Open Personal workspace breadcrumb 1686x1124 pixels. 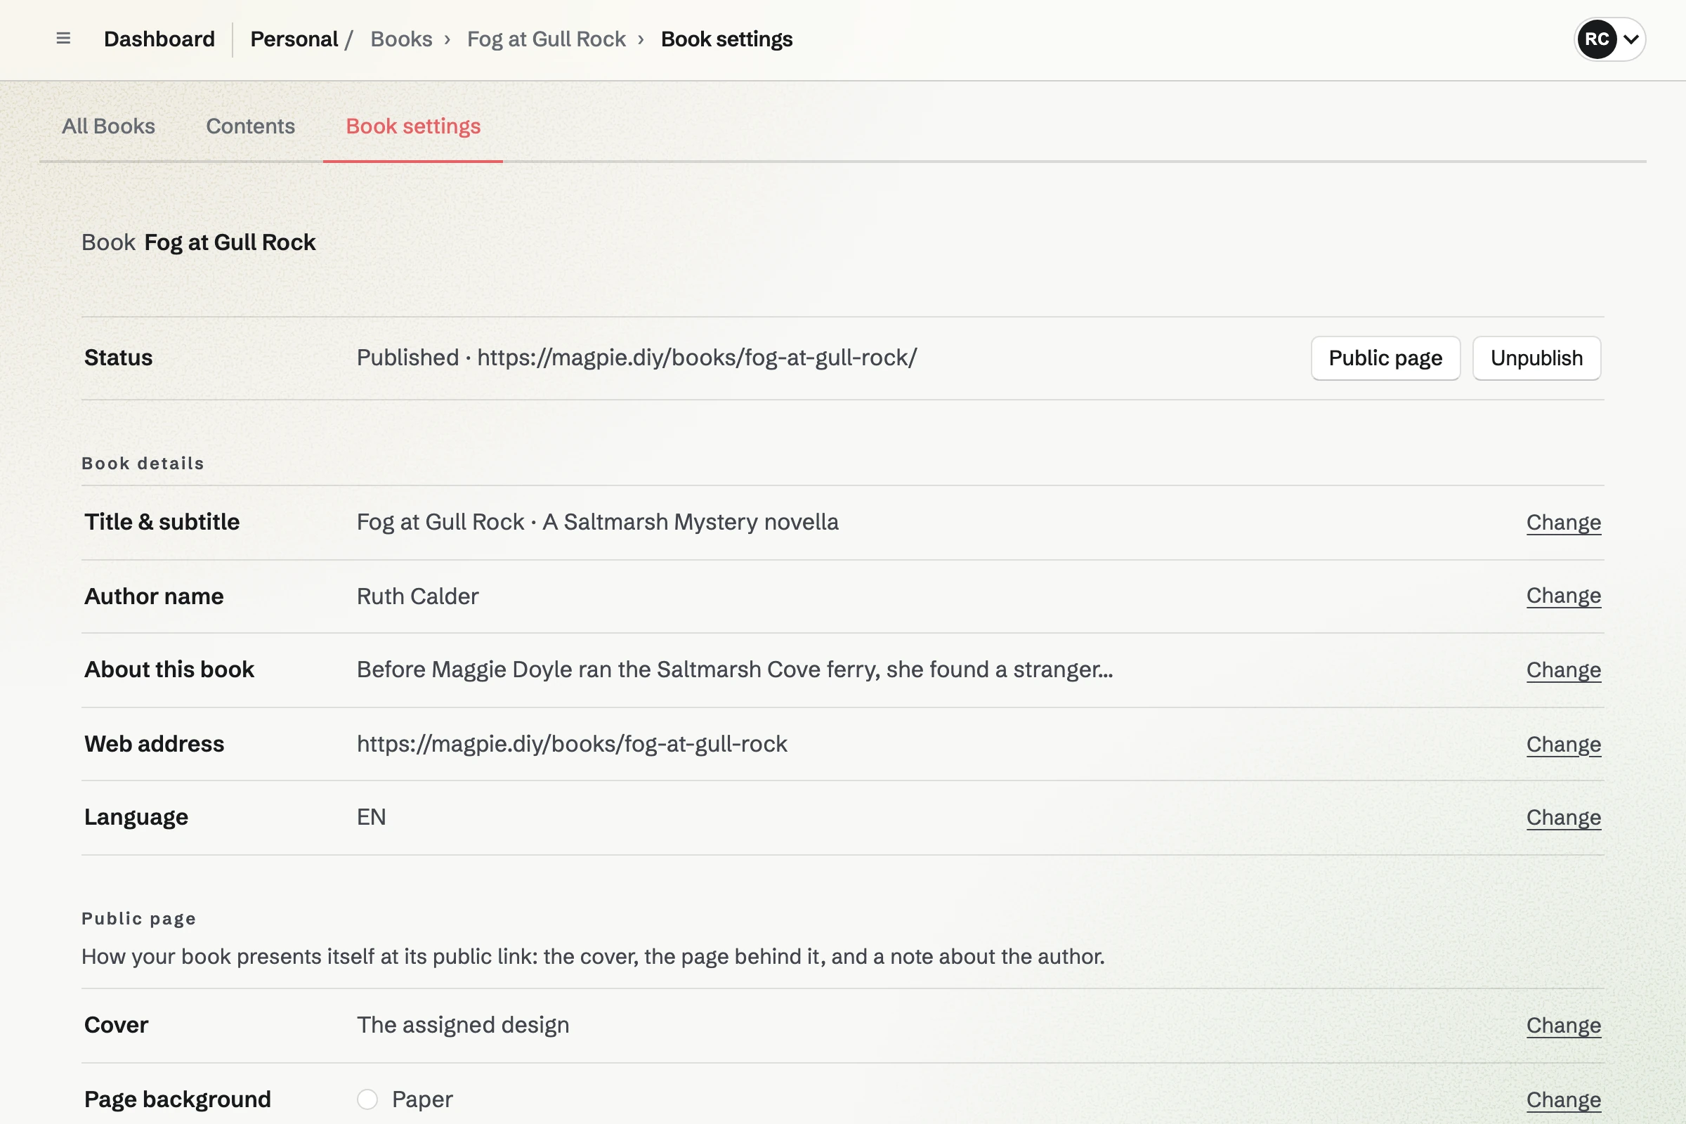pos(294,39)
